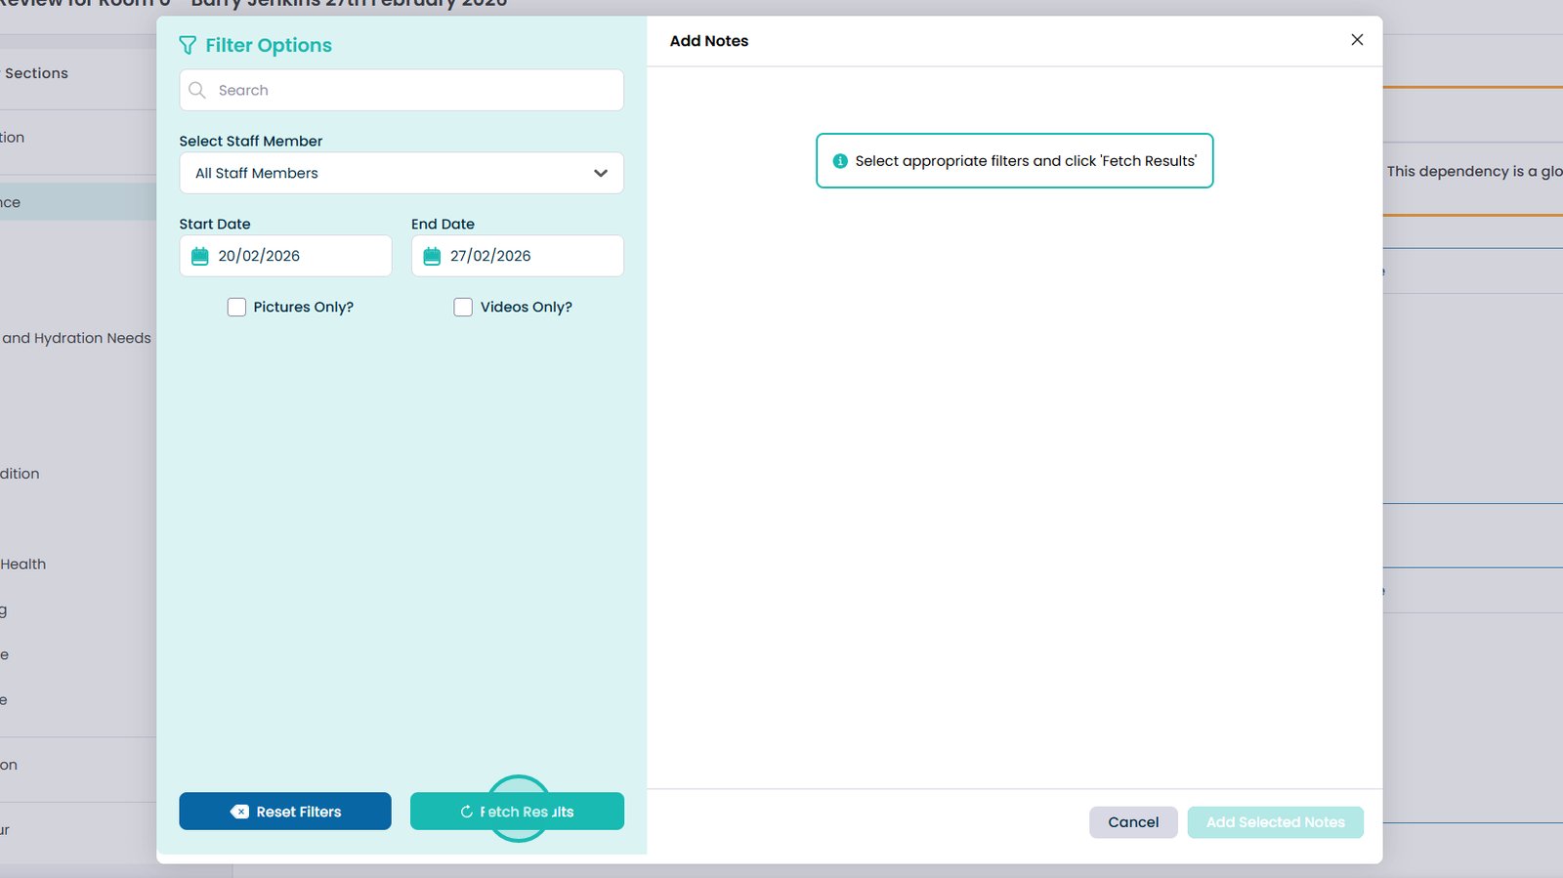This screenshot has width=1563, height=878.
Task: Select the End Date field 27/02/2026
Action: click(x=529, y=256)
